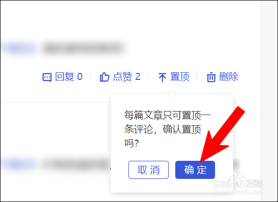The width and height of the screenshot is (278, 202).
Task: Click the thumbs-up like icon
Action: [x=104, y=77]
